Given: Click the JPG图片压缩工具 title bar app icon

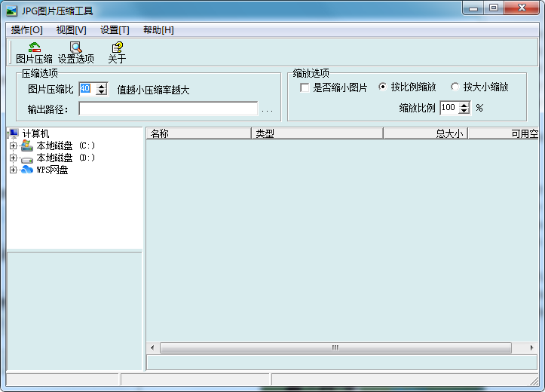Looking at the screenshot, I should click(11, 11).
